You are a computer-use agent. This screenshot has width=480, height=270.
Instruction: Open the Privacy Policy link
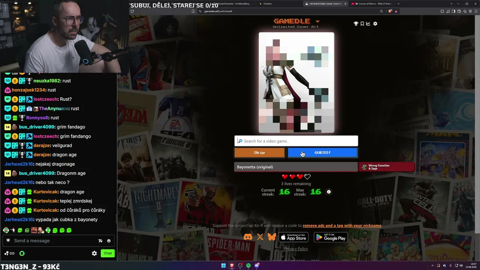pos(296,249)
